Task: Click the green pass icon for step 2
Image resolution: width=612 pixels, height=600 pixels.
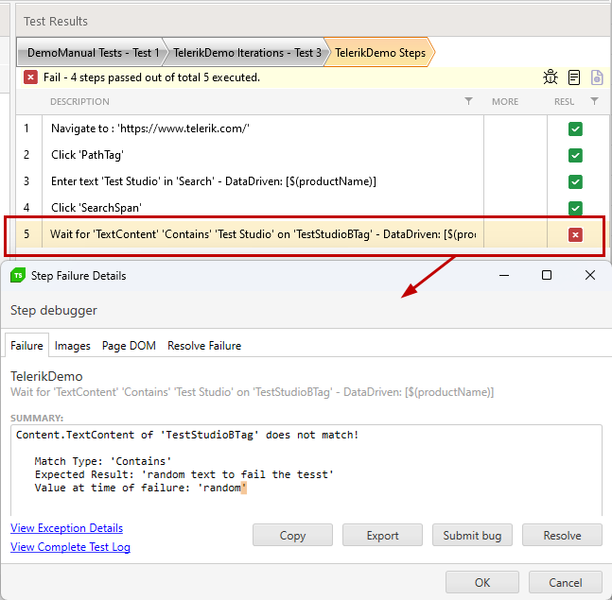Action: [575, 155]
